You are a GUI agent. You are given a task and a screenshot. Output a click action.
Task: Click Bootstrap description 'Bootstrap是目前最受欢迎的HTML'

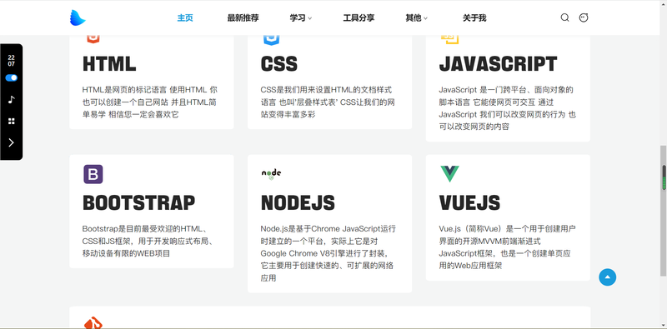(x=143, y=228)
